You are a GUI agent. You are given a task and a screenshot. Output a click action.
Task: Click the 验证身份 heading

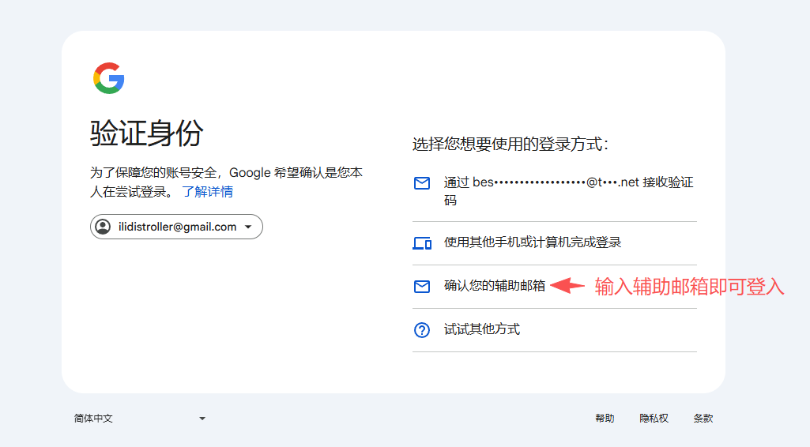[147, 133]
